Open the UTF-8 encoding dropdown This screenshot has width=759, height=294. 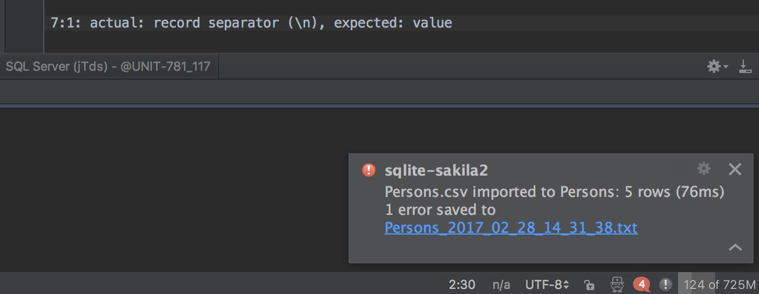pyautogui.click(x=547, y=284)
